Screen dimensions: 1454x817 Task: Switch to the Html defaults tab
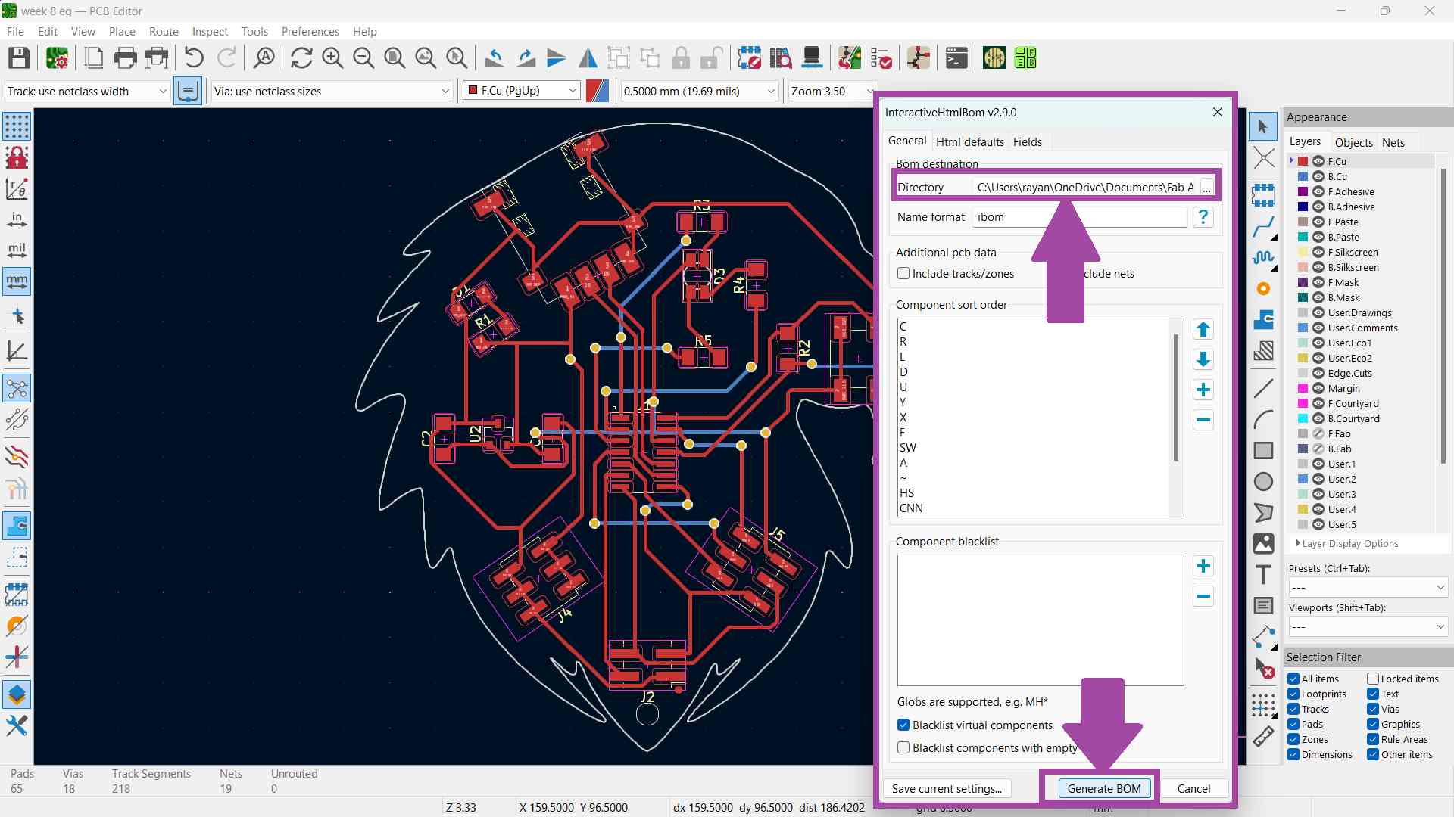pyautogui.click(x=969, y=142)
